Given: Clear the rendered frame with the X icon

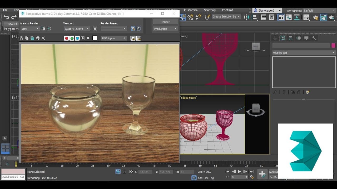Looking at the screenshot, I should pyautogui.click(x=43, y=38).
